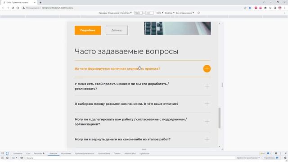Expand 'Я выбираю между разными компаниями' question
This screenshot has width=288, height=162.
[x=207, y=104]
